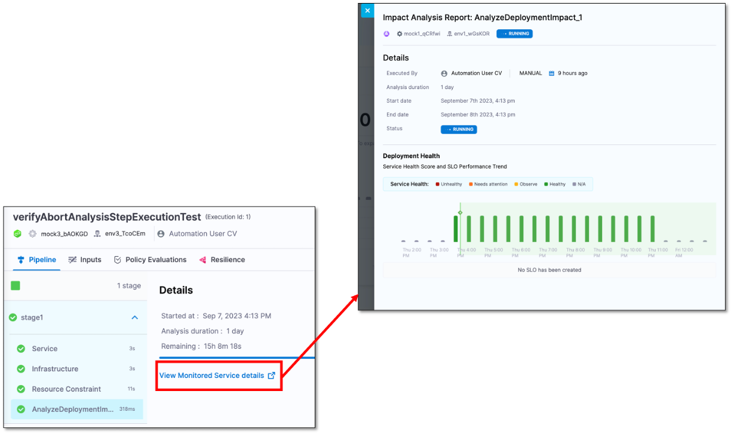Click the green status square above stage1
Viewport: 731px width, 437px height.
[16, 285]
